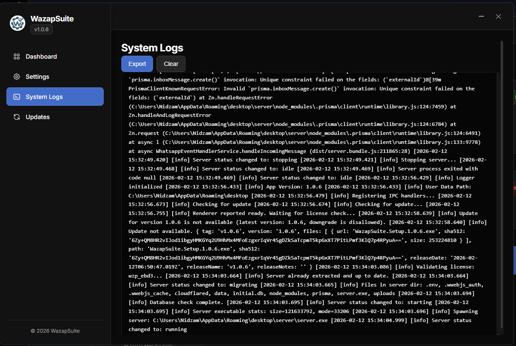This screenshot has width=516, height=346.
Task: Click the terminal icon beside System Logs
Action: point(16,96)
